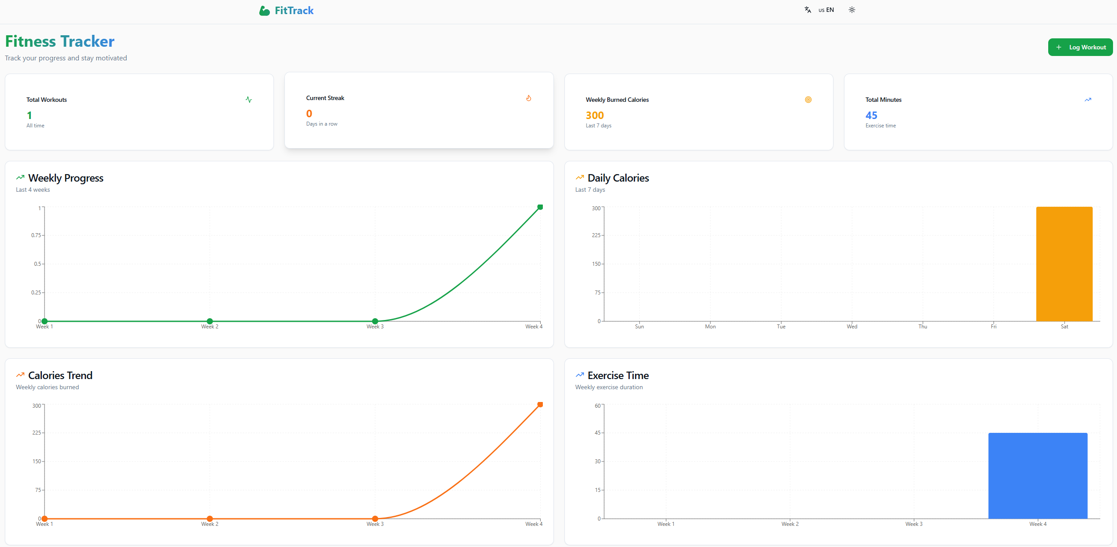The image size is (1117, 547).
Task: Expand the Exercise Time chart by clicking its title
Action: (618, 375)
